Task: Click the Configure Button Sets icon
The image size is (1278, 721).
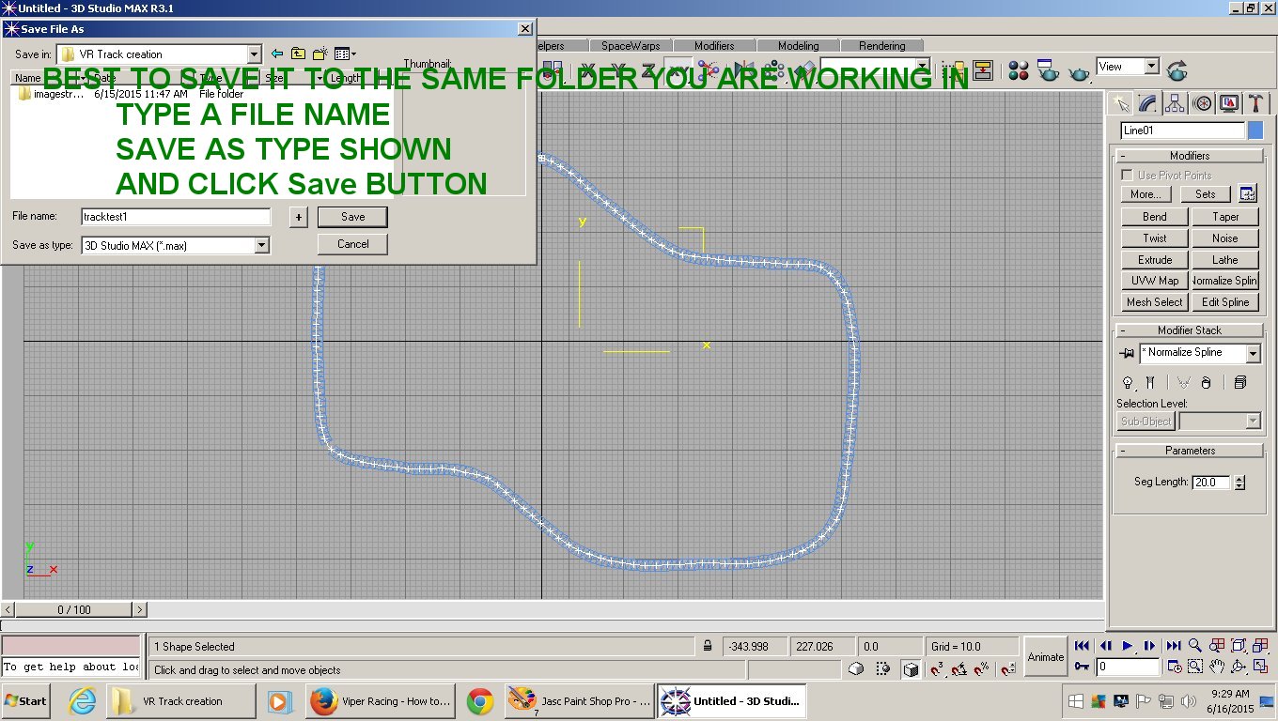Action: click(x=1248, y=194)
